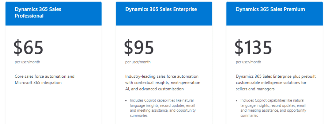The width and height of the screenshot is (328, 139).
Task: Click the $65 price figure
Action: (28, 48)
